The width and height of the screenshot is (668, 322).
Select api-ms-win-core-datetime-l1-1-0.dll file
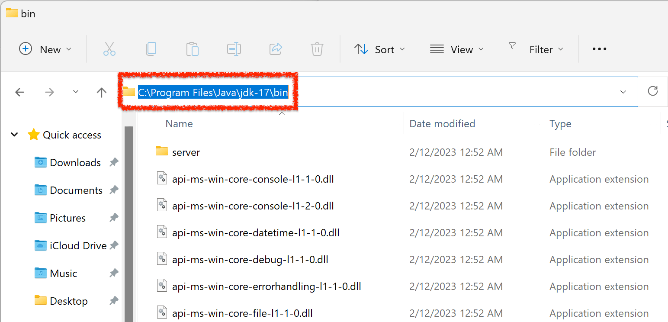[256, 233]
